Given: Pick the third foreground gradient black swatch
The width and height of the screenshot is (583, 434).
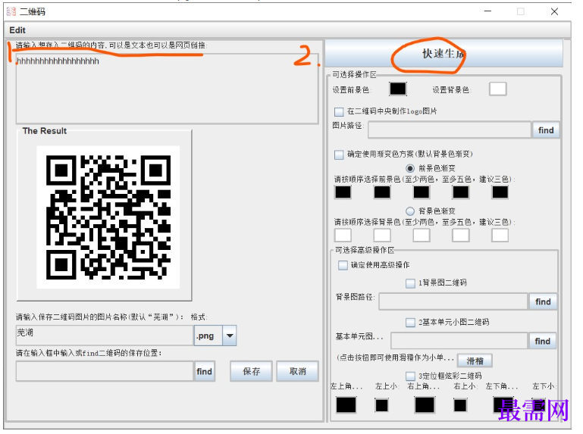Looking at the screenshot, I should click(x=422, y=192).
